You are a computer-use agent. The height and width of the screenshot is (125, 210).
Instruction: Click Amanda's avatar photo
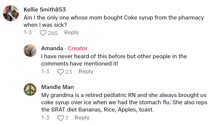click(x=30, y=50)
